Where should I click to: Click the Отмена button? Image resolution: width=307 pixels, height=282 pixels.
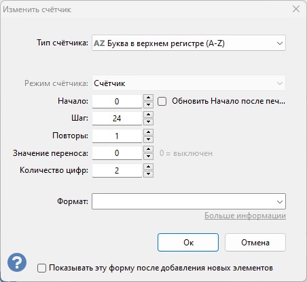click(x=255, y=243)
